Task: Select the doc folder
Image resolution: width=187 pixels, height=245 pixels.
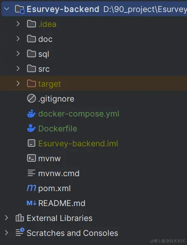Action: pyautogui.click(x=93, y=39)
